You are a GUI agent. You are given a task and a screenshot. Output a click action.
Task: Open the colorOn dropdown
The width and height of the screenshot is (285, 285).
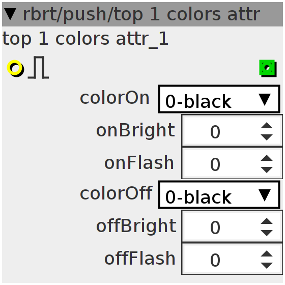219,99
